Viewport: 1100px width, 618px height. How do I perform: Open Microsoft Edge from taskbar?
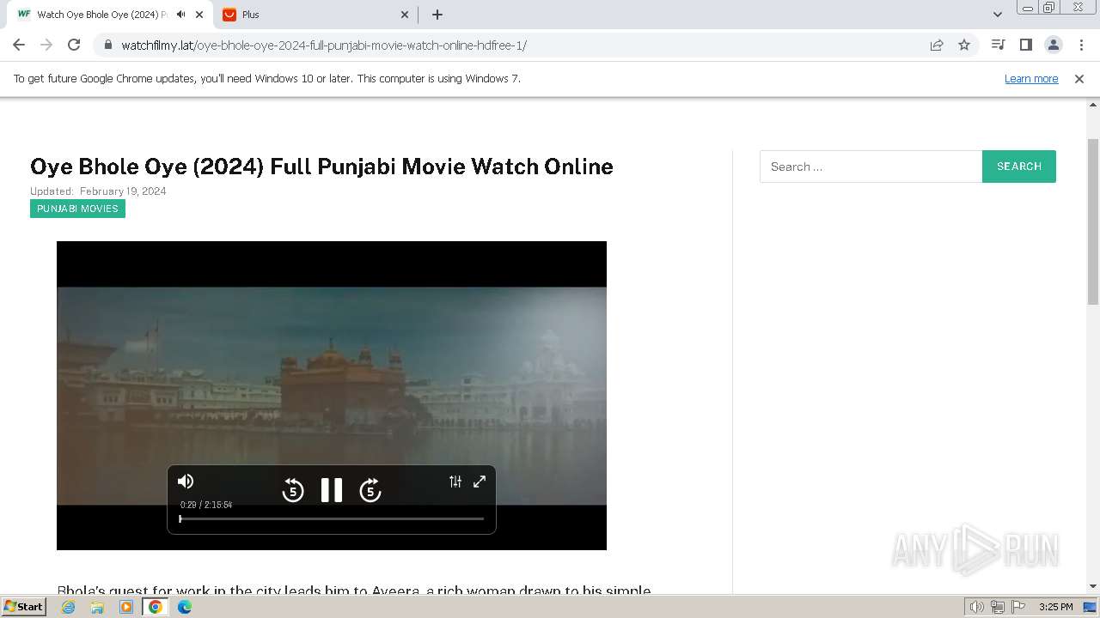click(x=185, y=607)
